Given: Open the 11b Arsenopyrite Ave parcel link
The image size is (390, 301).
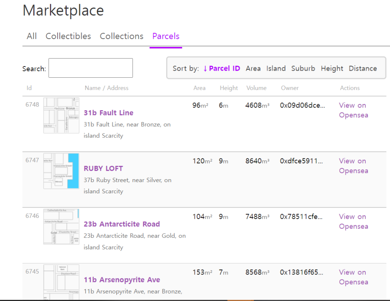Looking at the screenshot, I should click(x=122, y=280).
